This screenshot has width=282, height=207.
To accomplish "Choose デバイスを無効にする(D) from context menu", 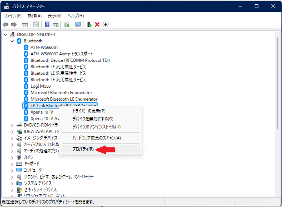I will pyautogui.click(x=101, y=119).
